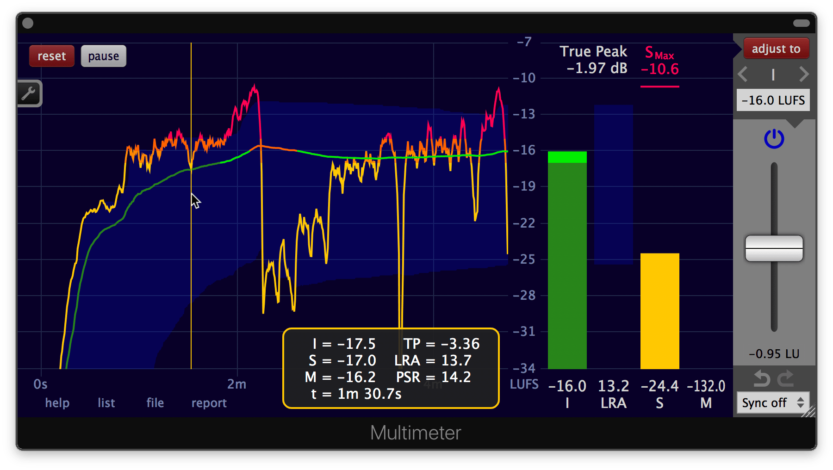Click the LUFS axis unit label
833x470 pixels.
[524, 384]
